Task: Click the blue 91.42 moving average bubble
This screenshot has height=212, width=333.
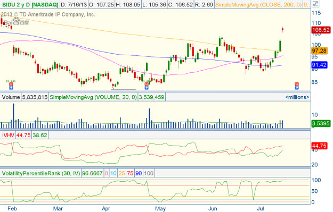Action: tap(319, 65)
